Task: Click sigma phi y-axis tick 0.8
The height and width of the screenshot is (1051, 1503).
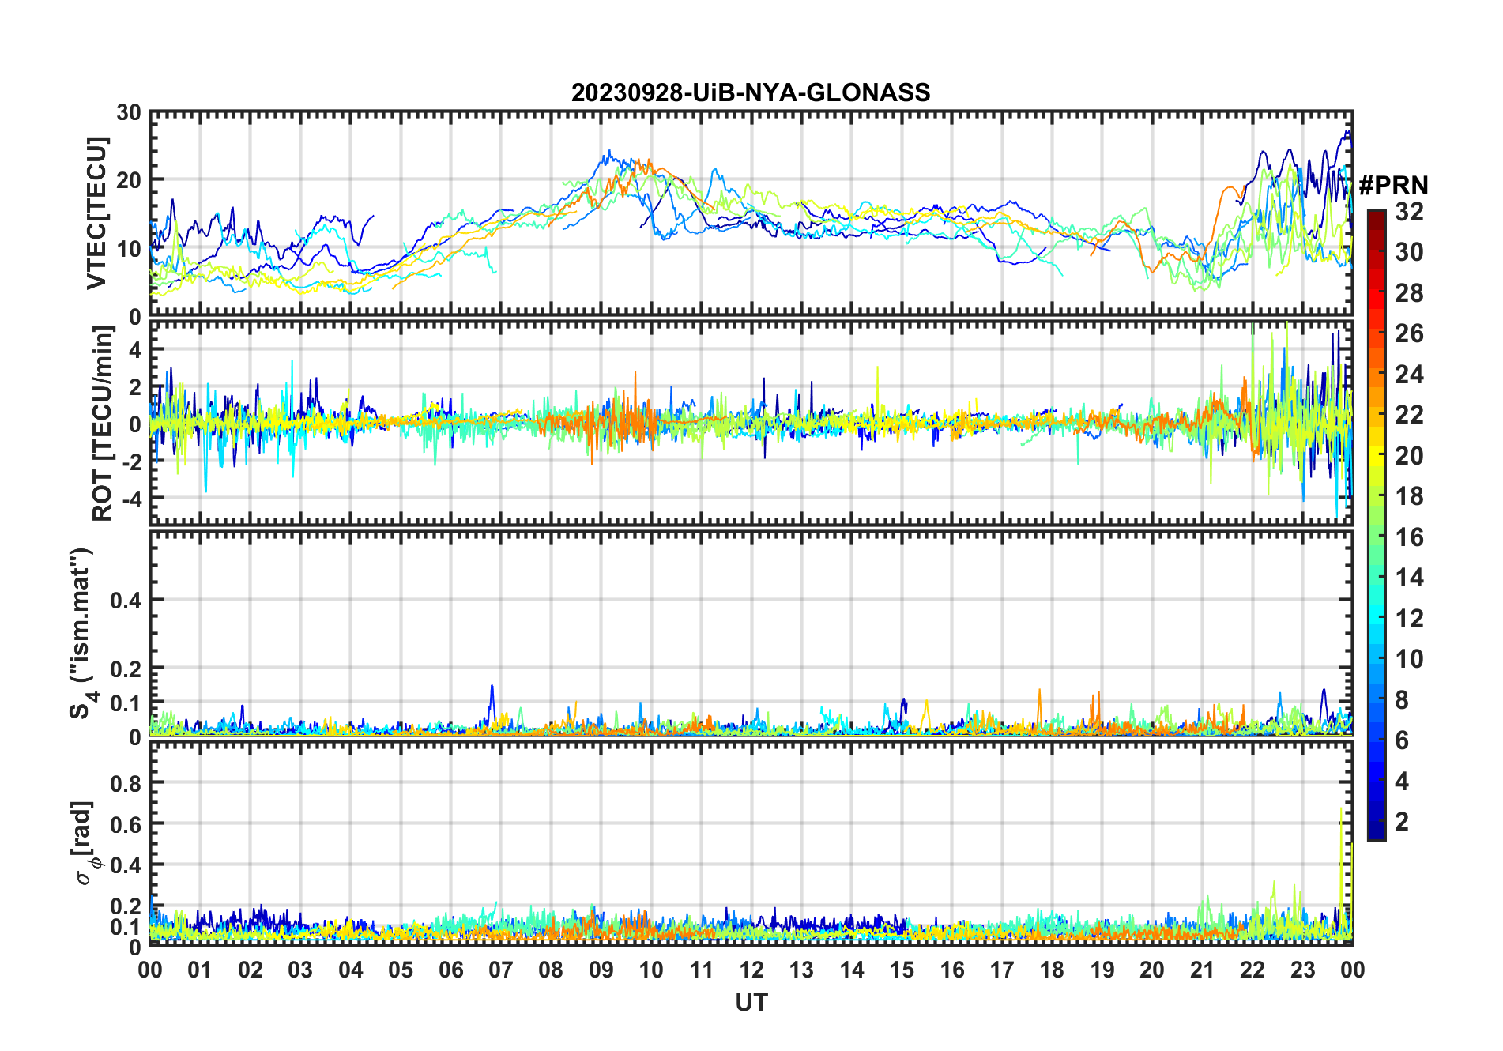Action: click(x=126, y=783)
